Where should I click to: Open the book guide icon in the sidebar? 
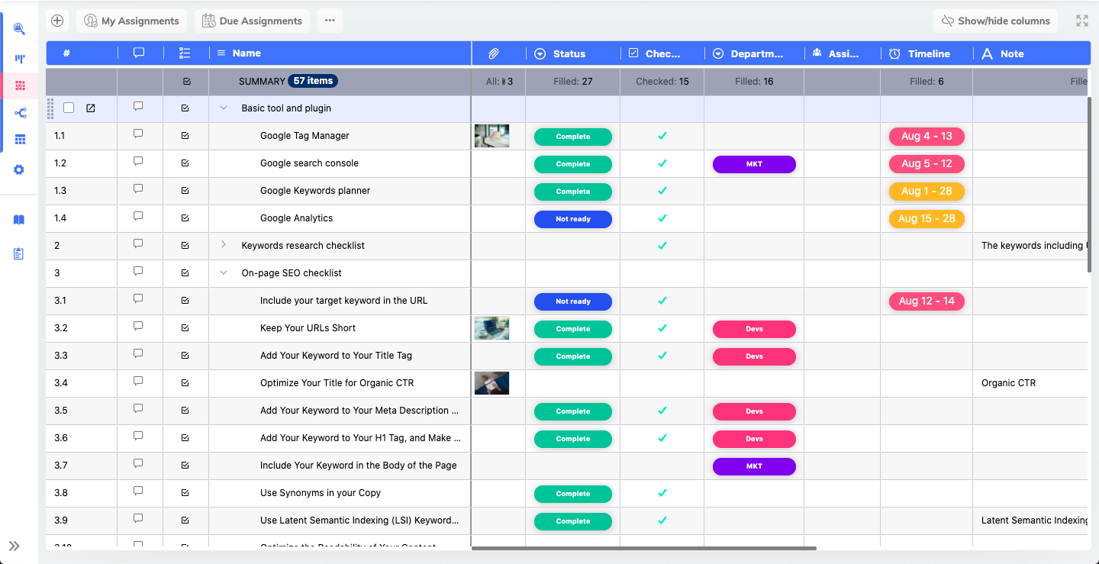(x=20, y=220)
